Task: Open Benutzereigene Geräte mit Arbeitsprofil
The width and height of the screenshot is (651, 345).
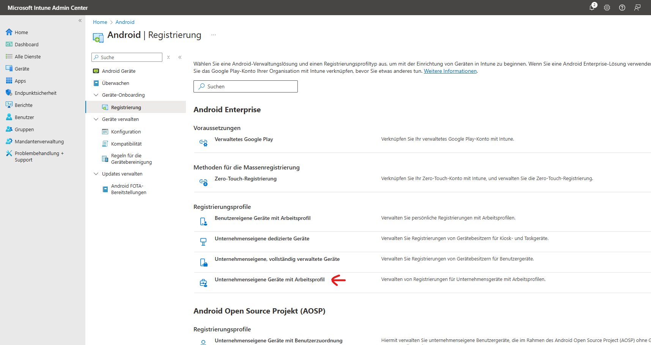Action: [263, 218]
